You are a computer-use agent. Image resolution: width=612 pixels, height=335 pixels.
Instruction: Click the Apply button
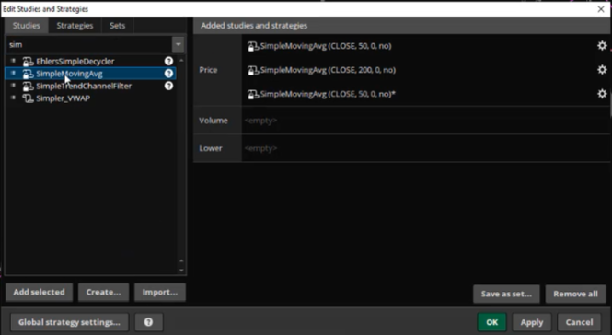coord(532,322)
